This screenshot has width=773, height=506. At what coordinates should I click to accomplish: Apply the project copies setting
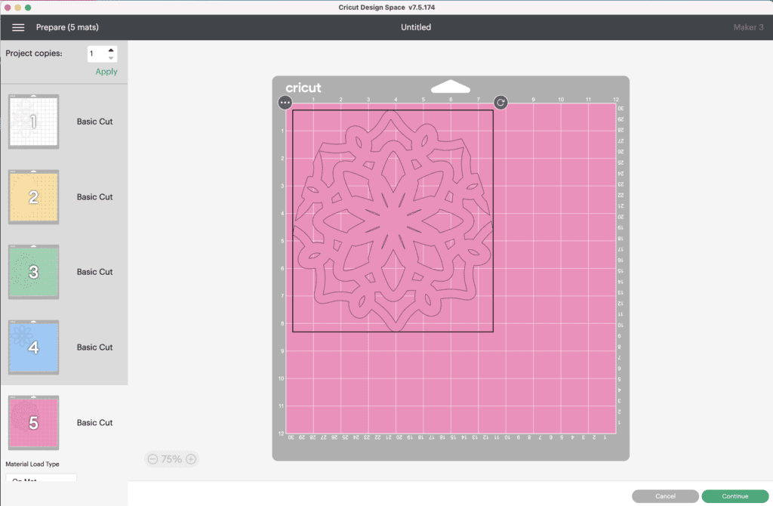point(106,72)
